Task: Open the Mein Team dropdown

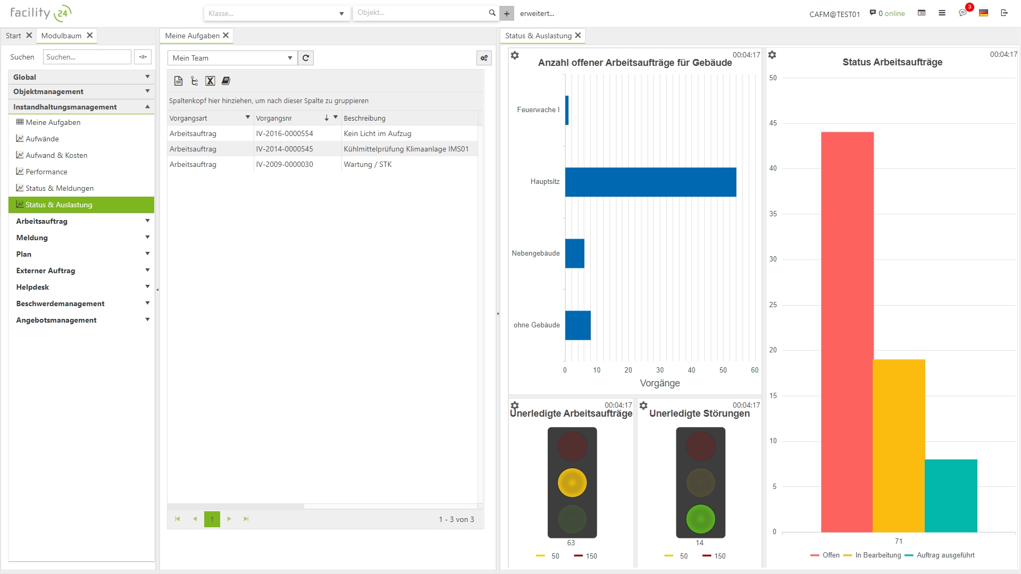Action: click(x=290, y=58)
